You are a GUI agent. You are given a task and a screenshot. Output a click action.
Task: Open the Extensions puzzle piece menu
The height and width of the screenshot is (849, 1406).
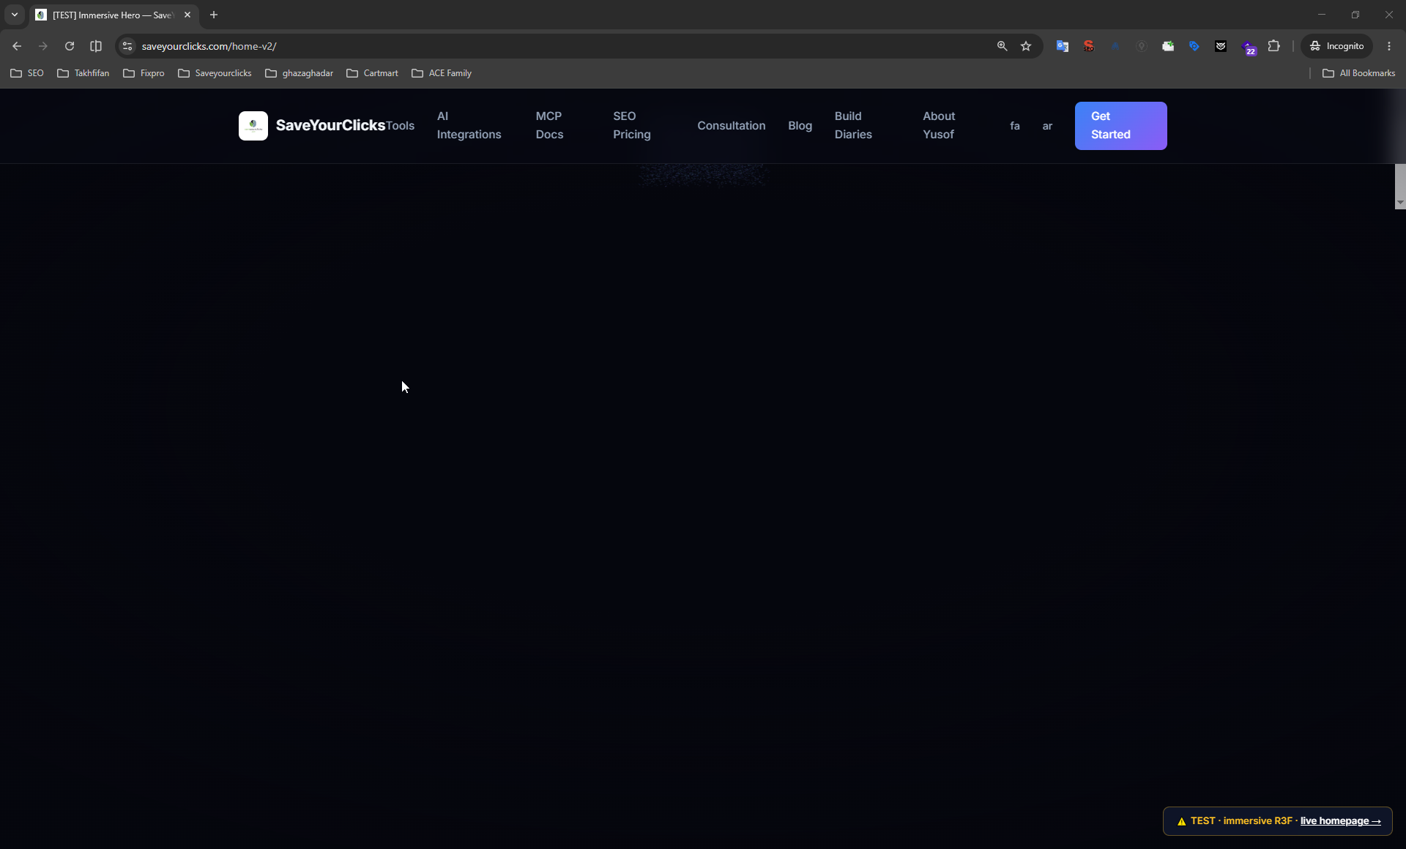click(1274, 46)
